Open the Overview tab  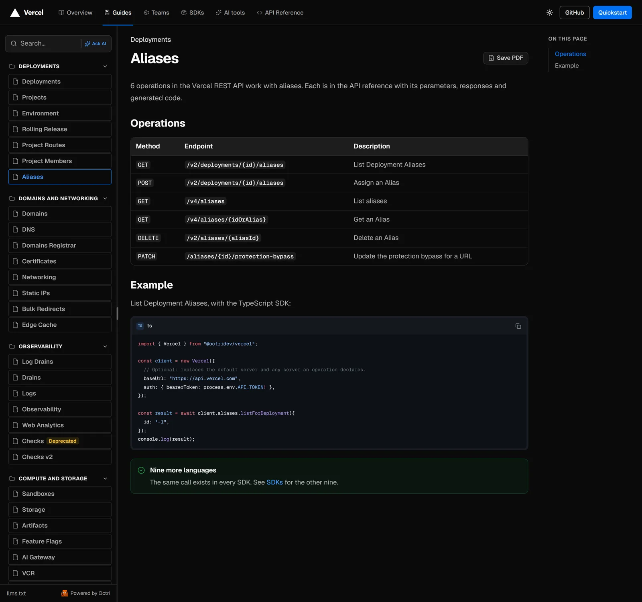click(x=75, y=13)
